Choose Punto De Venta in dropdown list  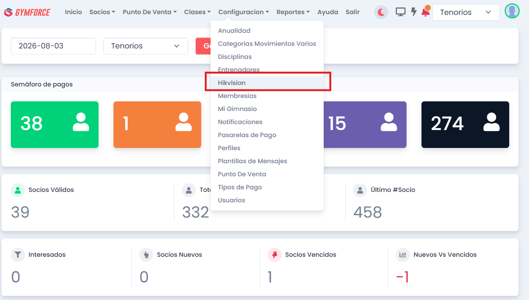pyautogui.click(x=267, y=174)
